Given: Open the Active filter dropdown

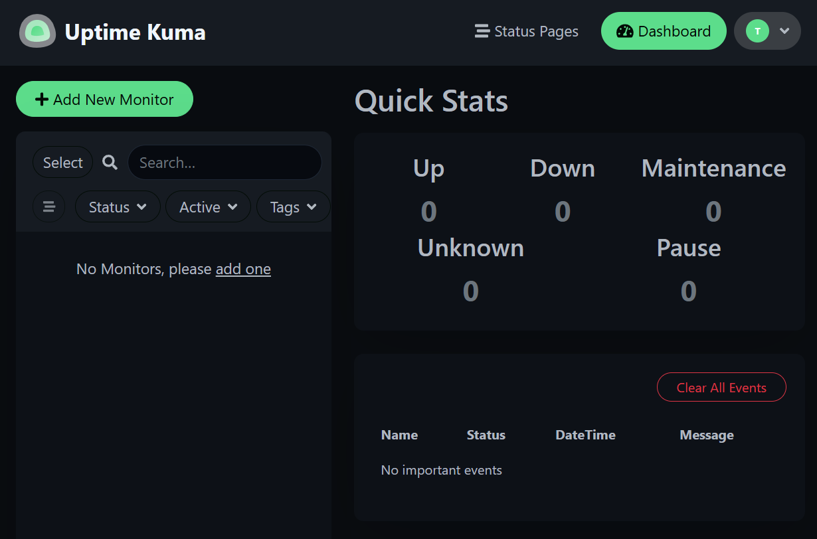Looking at the screenshot, I should coord(208,207).
